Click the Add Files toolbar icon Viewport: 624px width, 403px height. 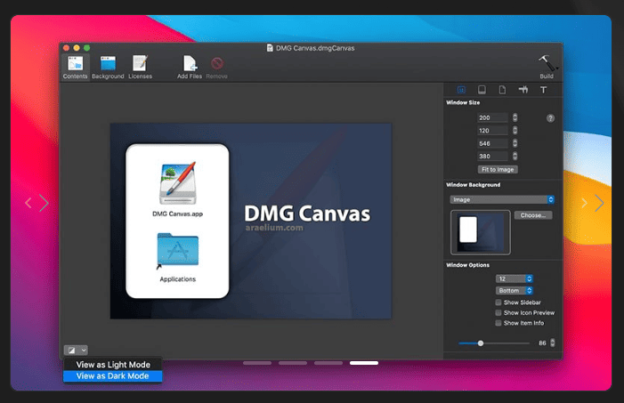pos(190,67)
